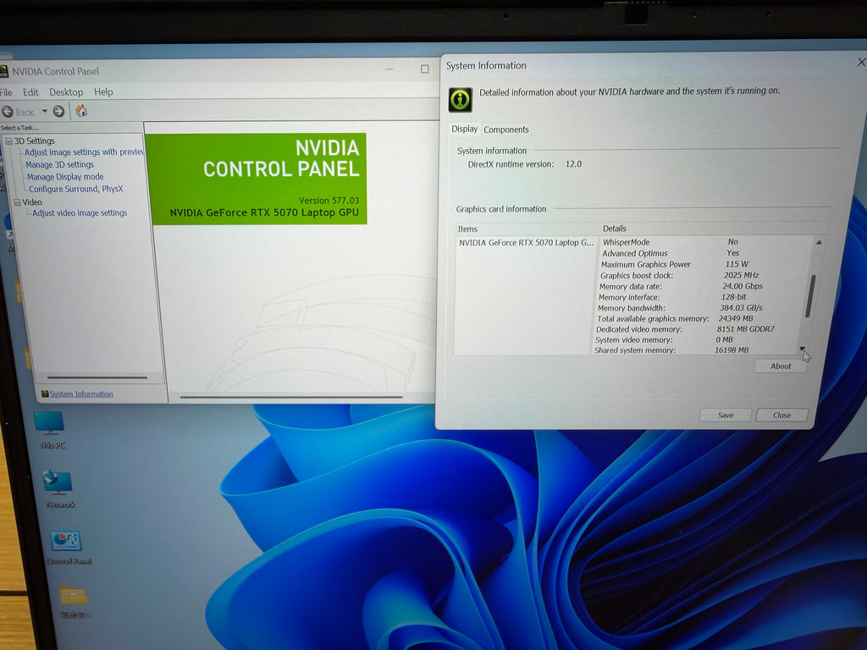This screenshot has width=867, height=650.
Task: Select Manage Display mode
Action: tap(65, 177)
